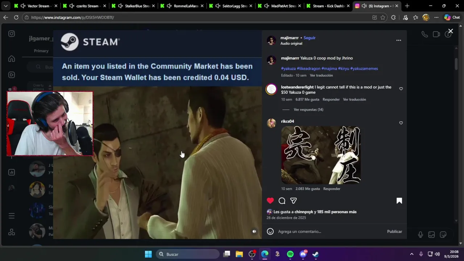Translate caption with 'Ver traducción'
This screenshot has height=261, width=464.
point(321,75)
